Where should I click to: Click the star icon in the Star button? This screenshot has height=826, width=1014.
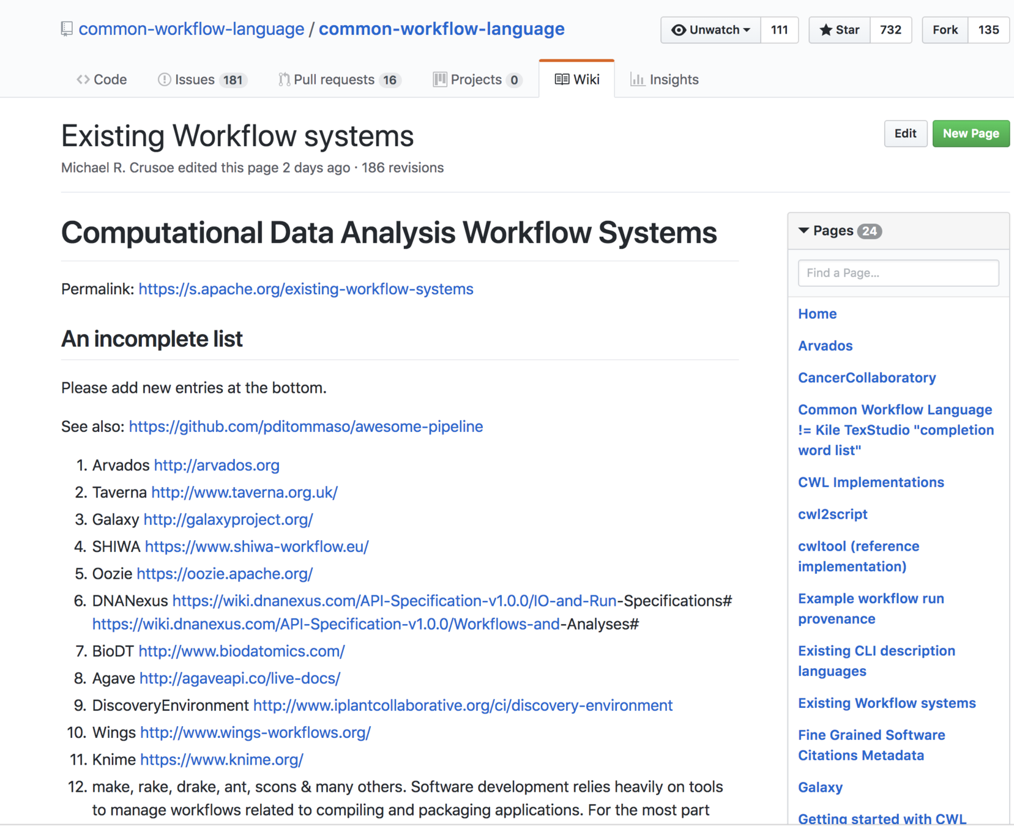click(x=826, y=30)
